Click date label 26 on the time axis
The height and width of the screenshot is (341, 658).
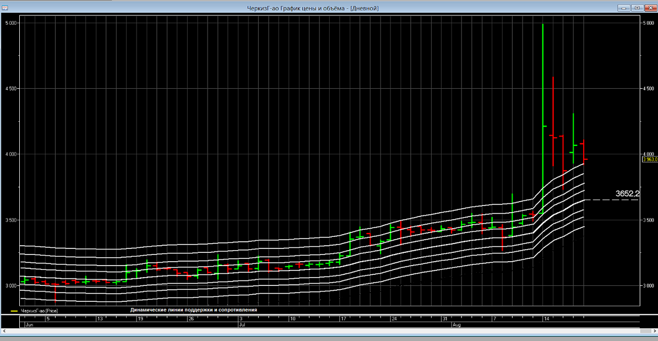pos(191,319)
